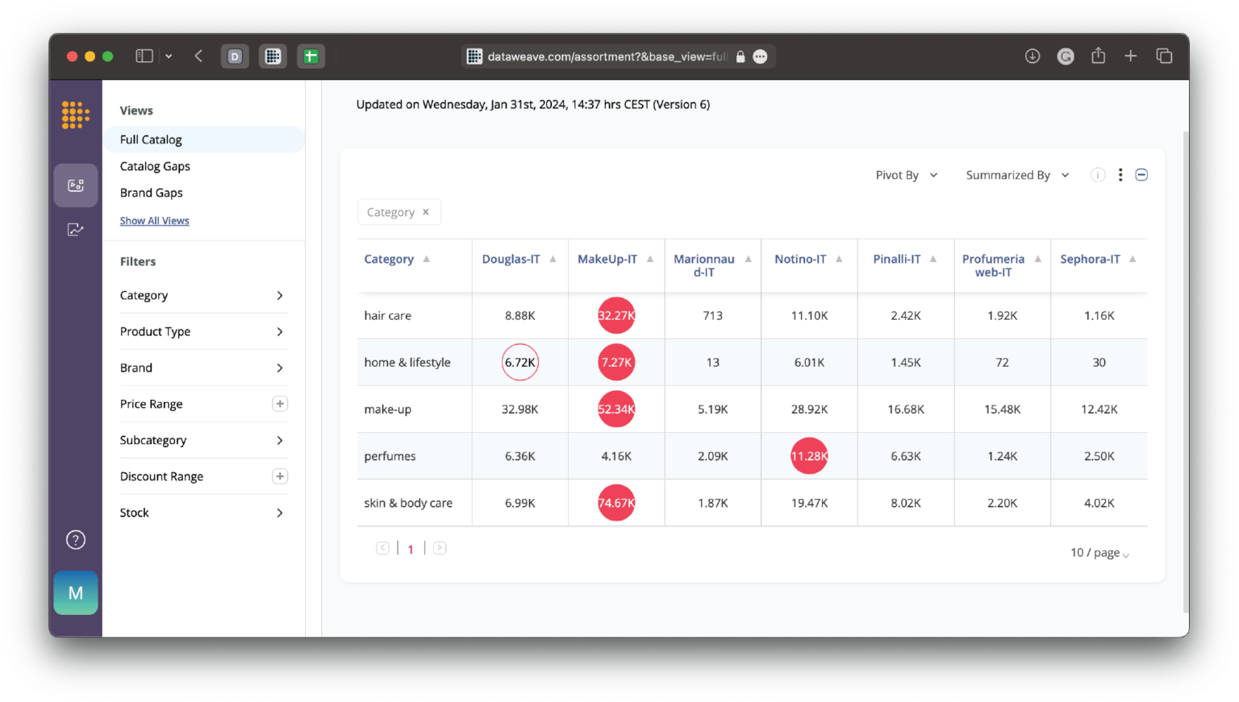Select the assortment analytics sidebar icon
This screenshot has height=702, width=1239.
[75, 185]
